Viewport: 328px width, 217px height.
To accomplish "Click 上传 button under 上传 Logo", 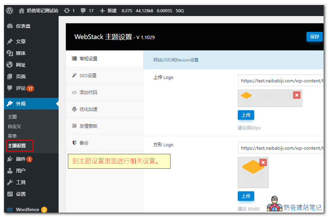I will pyautogui.click(x=246, y=115).
